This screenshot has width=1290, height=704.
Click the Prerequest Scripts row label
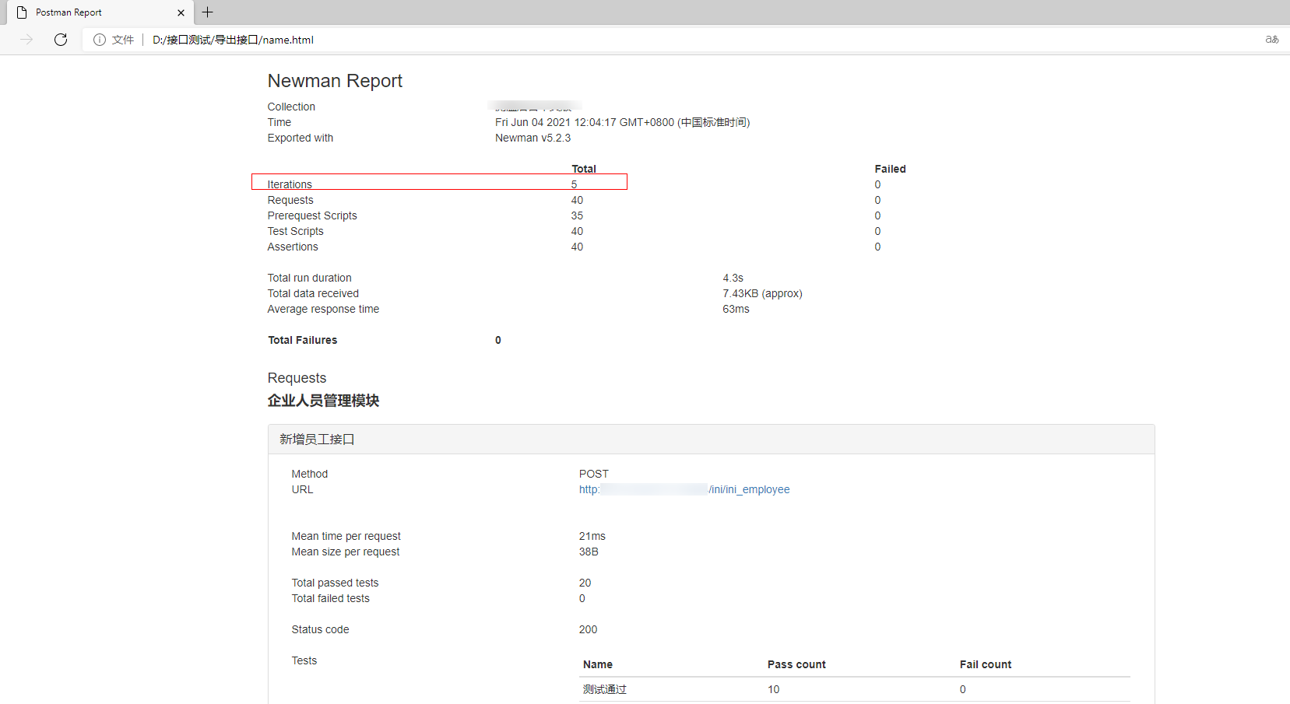click(x=312, y=215)
